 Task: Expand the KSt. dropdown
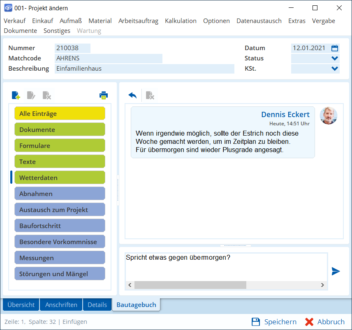coord(335,69)
